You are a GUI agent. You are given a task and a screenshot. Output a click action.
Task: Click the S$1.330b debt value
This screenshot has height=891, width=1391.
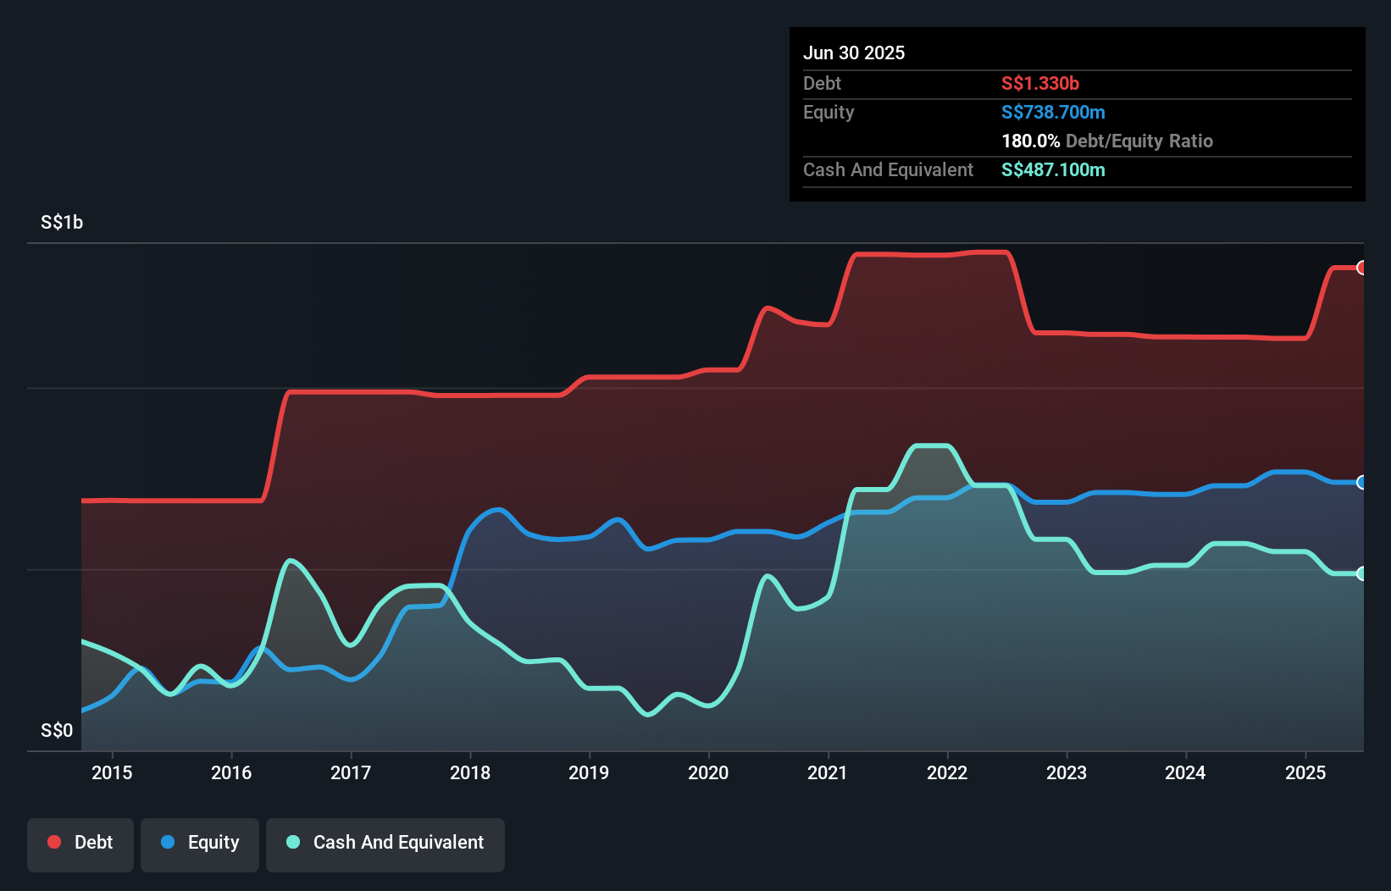point(1040,83)
